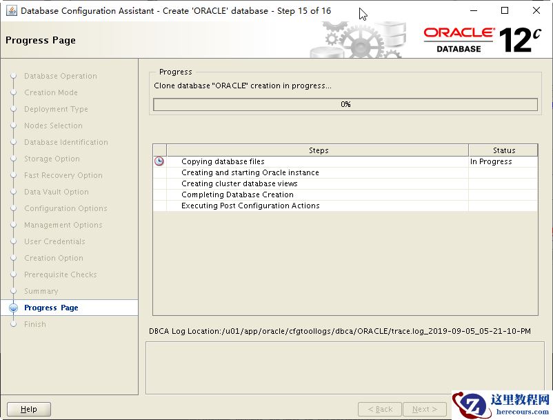The width and height of the screenshot is (553, 420).
Task: Select the Deployment Type step
Action: (56, 109)
